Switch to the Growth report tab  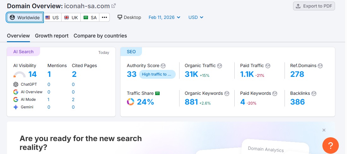click(52, 36)
